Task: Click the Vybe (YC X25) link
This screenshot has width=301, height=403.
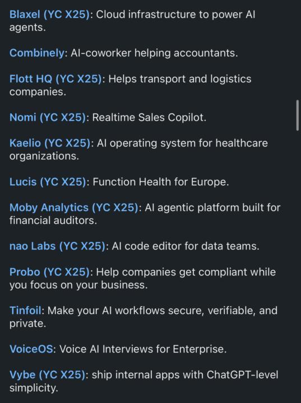Action: tap(48, 374)
